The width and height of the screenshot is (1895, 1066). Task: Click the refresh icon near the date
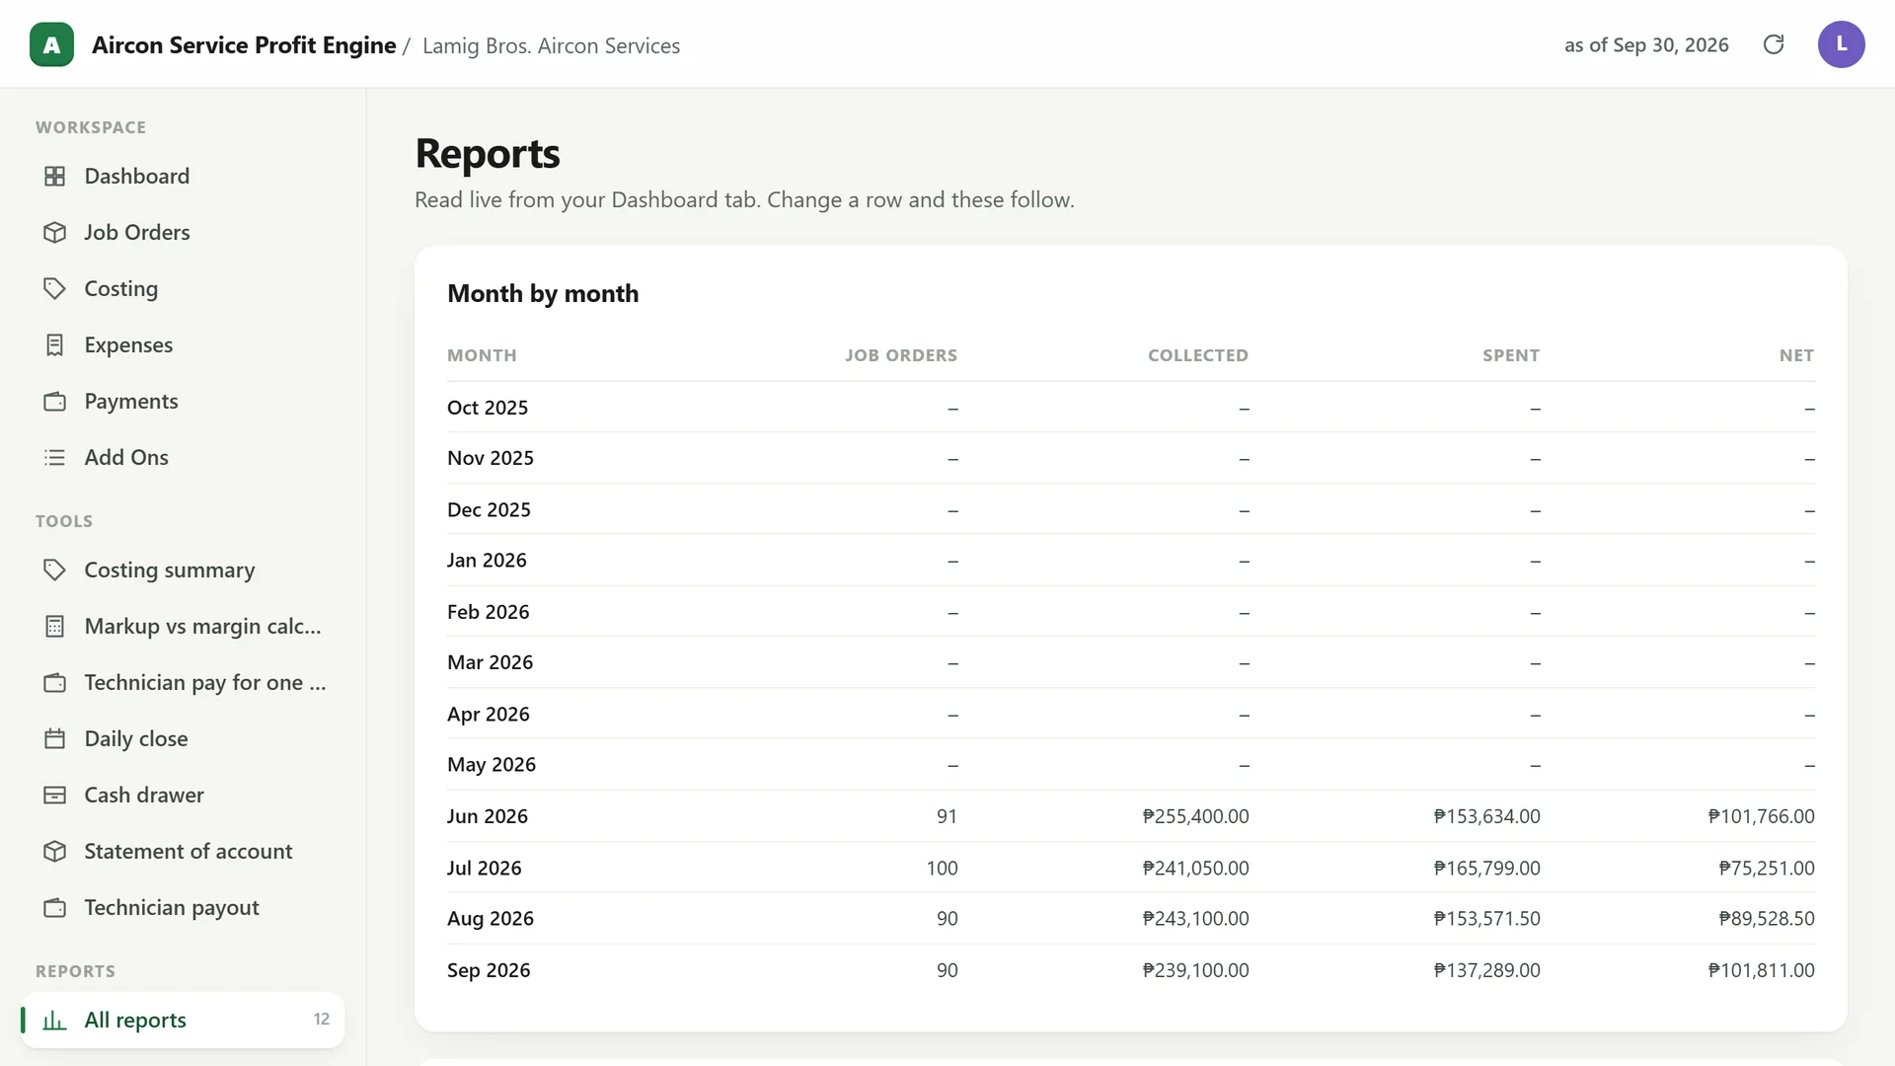tap(1774, 44)
